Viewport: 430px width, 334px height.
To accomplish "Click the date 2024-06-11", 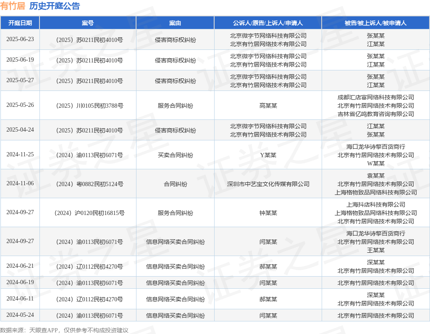I will (20, 298).
